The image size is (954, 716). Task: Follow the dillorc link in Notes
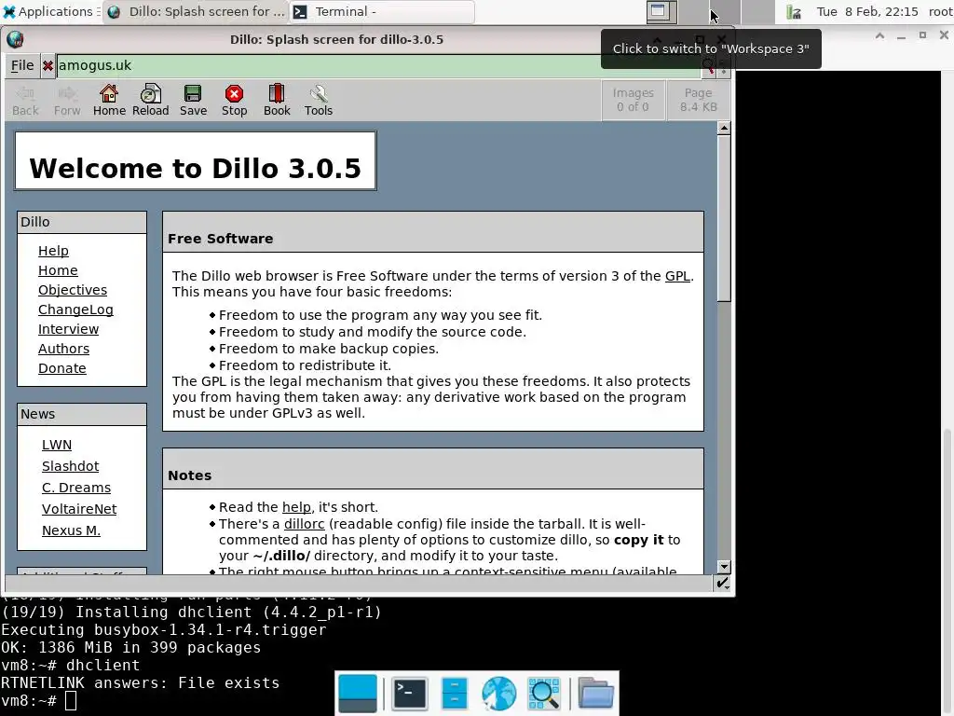(305, 524)
